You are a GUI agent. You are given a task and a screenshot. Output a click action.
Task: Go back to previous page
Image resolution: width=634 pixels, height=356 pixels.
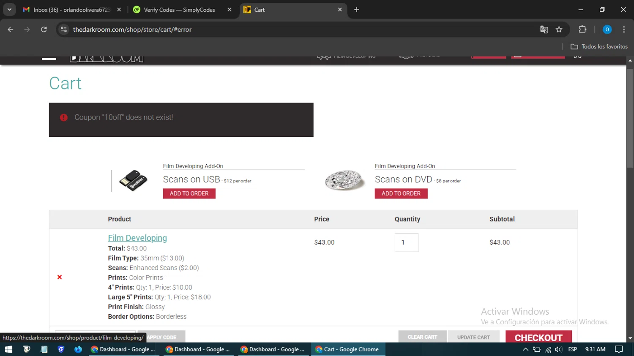pyautogui.click(x=11, y=30)
